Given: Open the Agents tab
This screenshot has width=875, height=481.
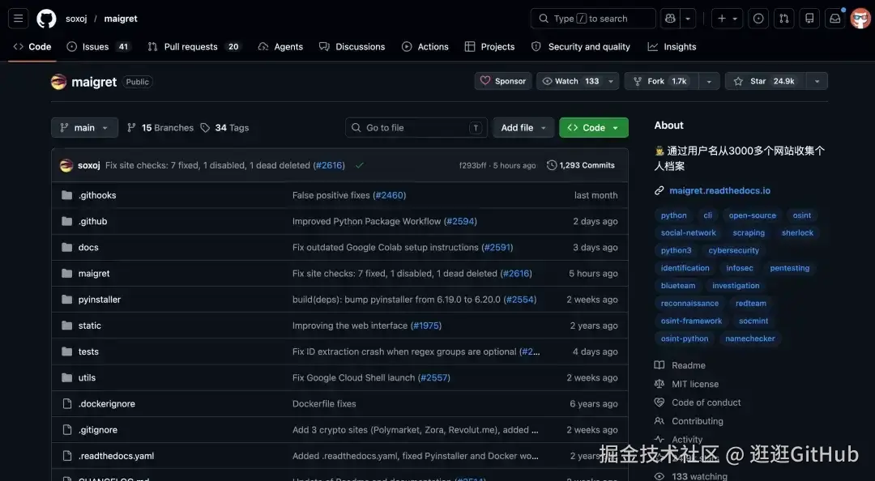Looking at the screenshot, I should [280, 47].
